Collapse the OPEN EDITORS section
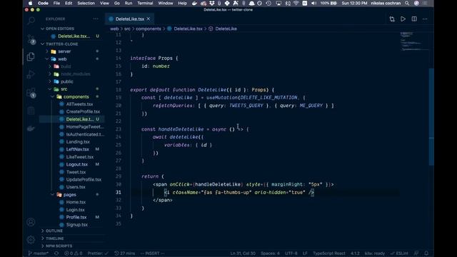 pyautogui.click(x=60, y=29)
